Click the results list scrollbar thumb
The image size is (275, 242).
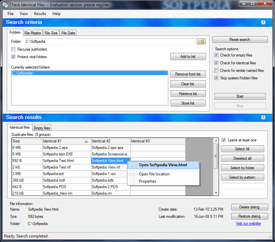216,156
